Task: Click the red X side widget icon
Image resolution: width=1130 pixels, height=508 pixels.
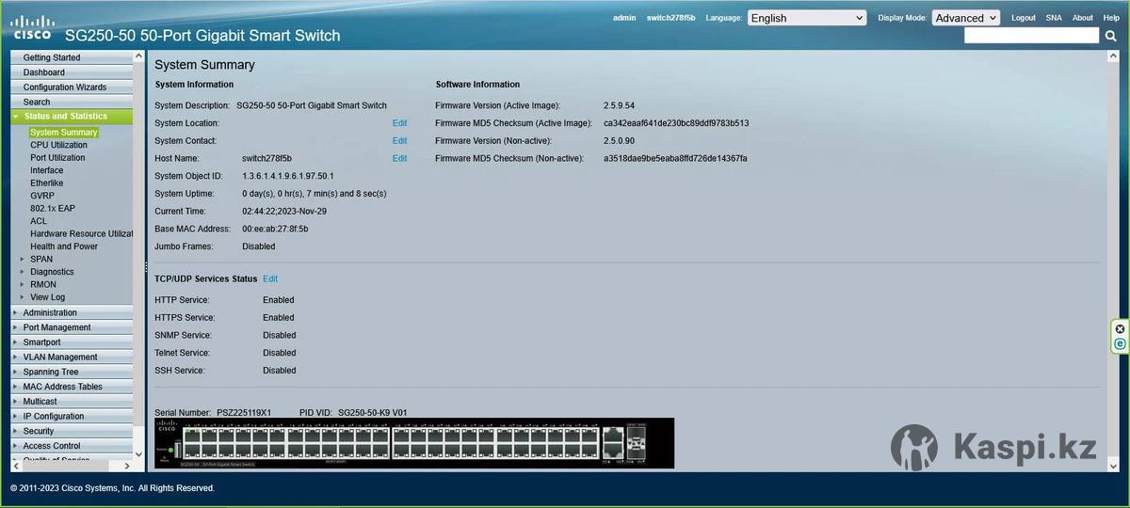Action: [x=1120, y=329]
